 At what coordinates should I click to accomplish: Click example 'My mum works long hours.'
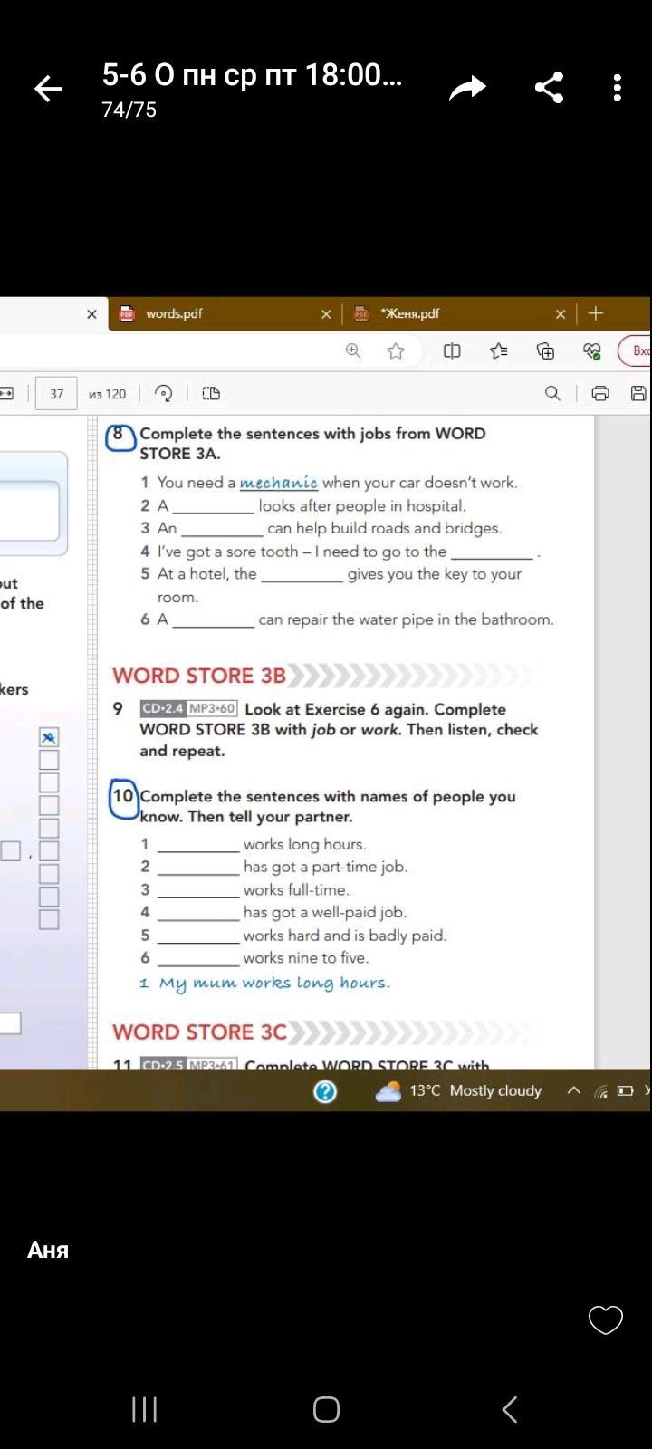pyautogui.click(x=274, y=984)
